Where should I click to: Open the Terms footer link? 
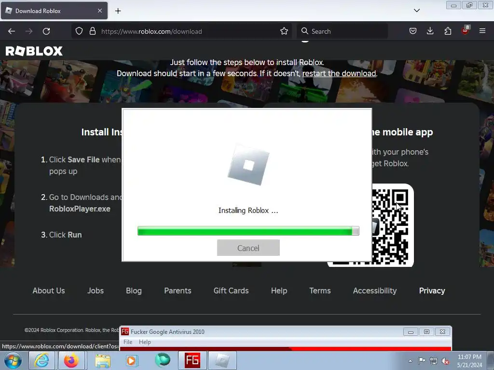click(x=320, y=291)
